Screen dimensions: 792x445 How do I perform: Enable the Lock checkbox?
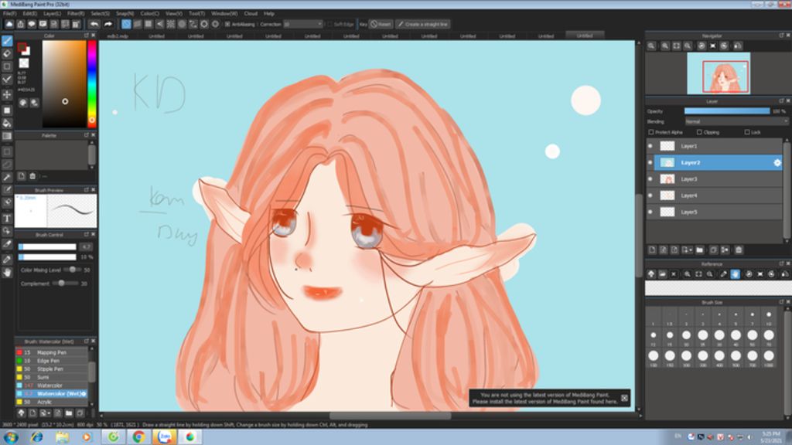point(747,132)
